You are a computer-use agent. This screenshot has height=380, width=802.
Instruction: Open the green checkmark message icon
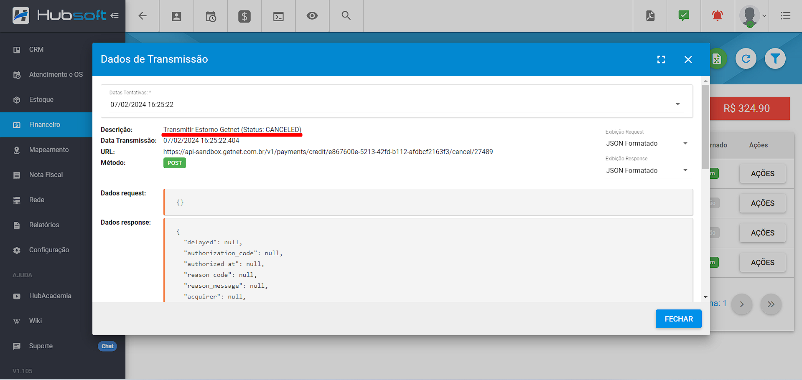684,16
